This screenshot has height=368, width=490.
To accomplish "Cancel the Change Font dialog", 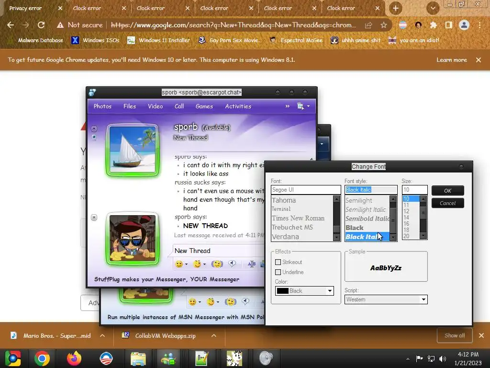I will [447, 203].
